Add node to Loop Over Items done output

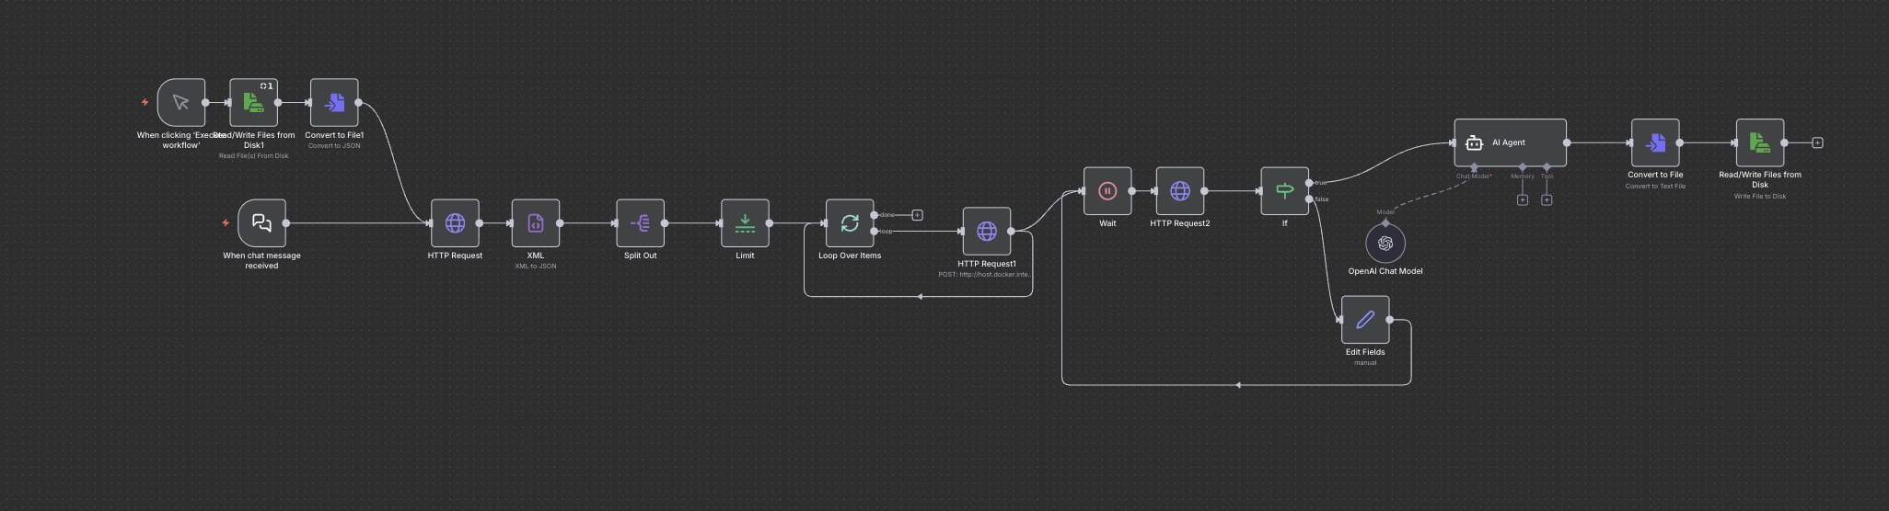click(917, 214)
